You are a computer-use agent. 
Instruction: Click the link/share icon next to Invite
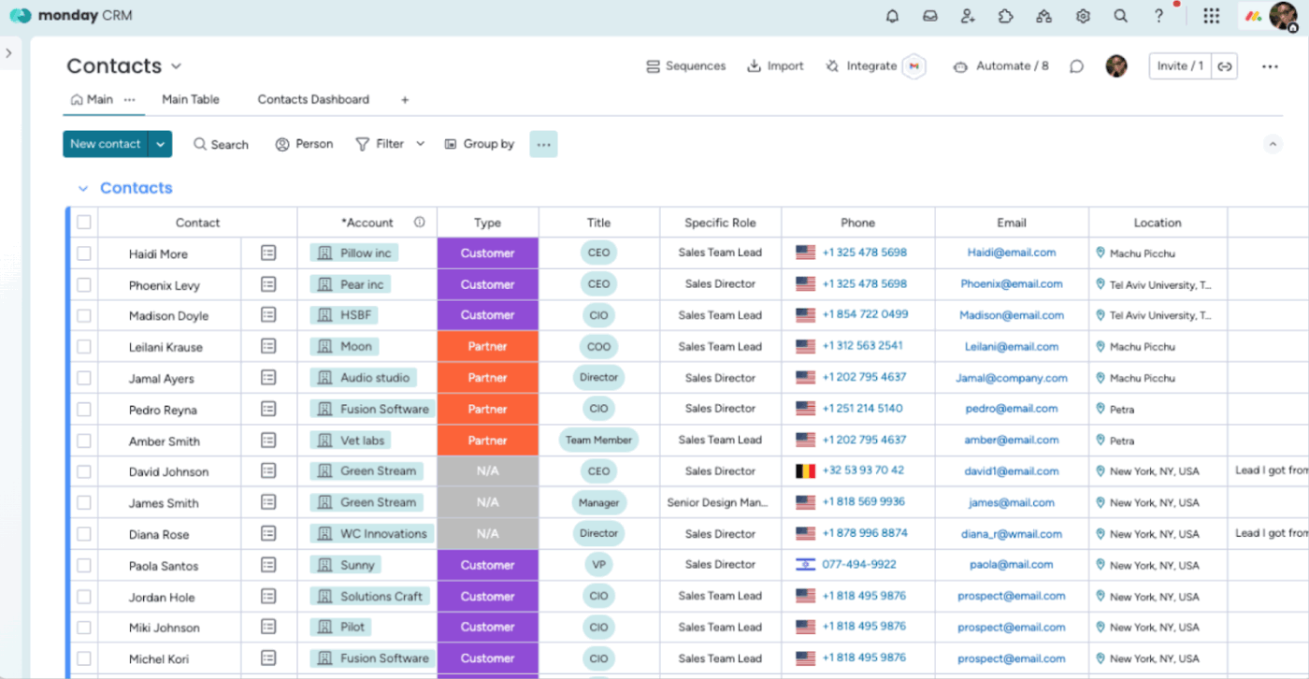pos(1225,65)
